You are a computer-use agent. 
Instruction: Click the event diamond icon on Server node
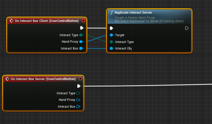pos(7,79)
